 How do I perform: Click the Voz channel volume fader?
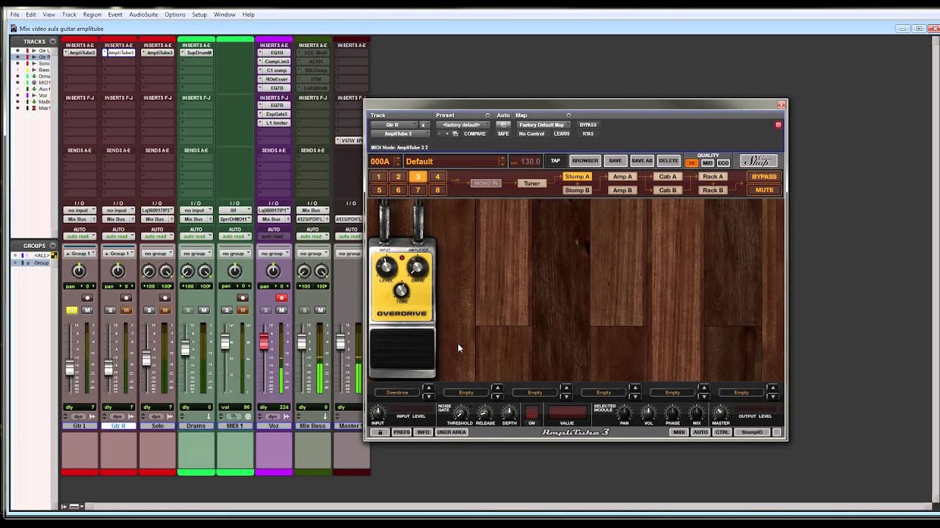tap(264, 342)
